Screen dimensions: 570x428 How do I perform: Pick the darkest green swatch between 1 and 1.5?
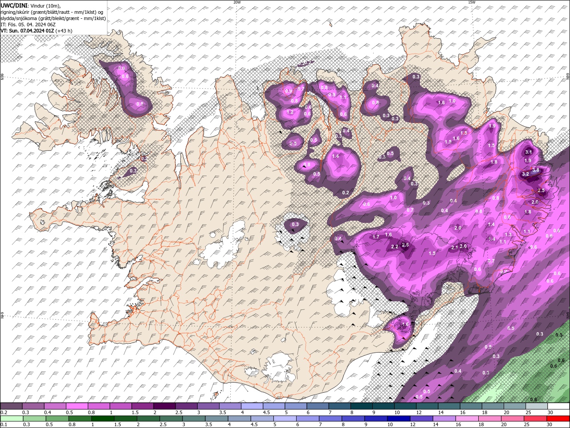coord(102,418)
